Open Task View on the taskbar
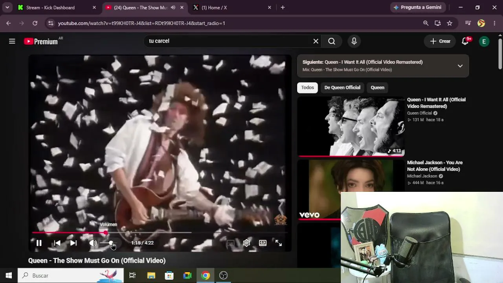The width and height of the screenshot is (503, 283). (x=132, y=276)
